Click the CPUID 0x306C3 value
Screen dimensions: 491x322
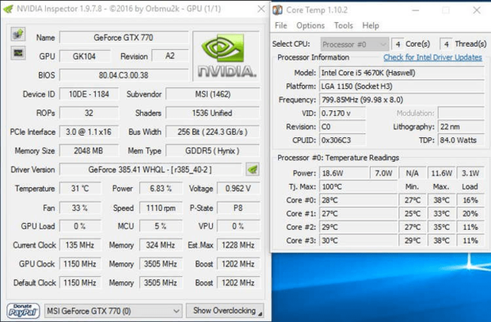(342, 140)
